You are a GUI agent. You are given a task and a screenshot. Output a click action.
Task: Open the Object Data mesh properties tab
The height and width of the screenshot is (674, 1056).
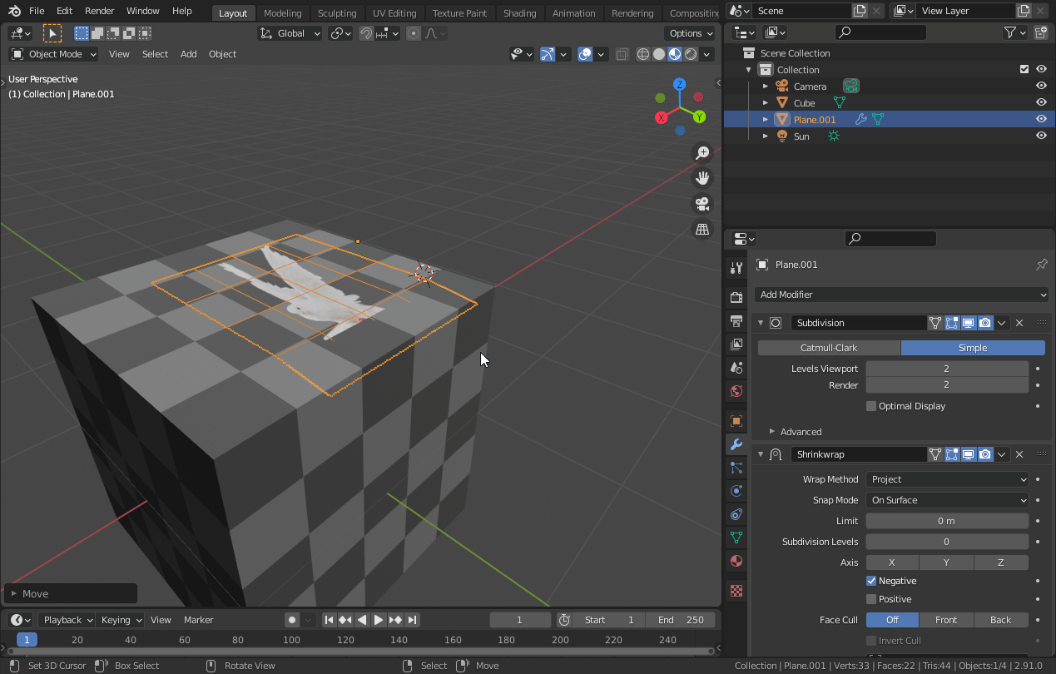point(736,538)
